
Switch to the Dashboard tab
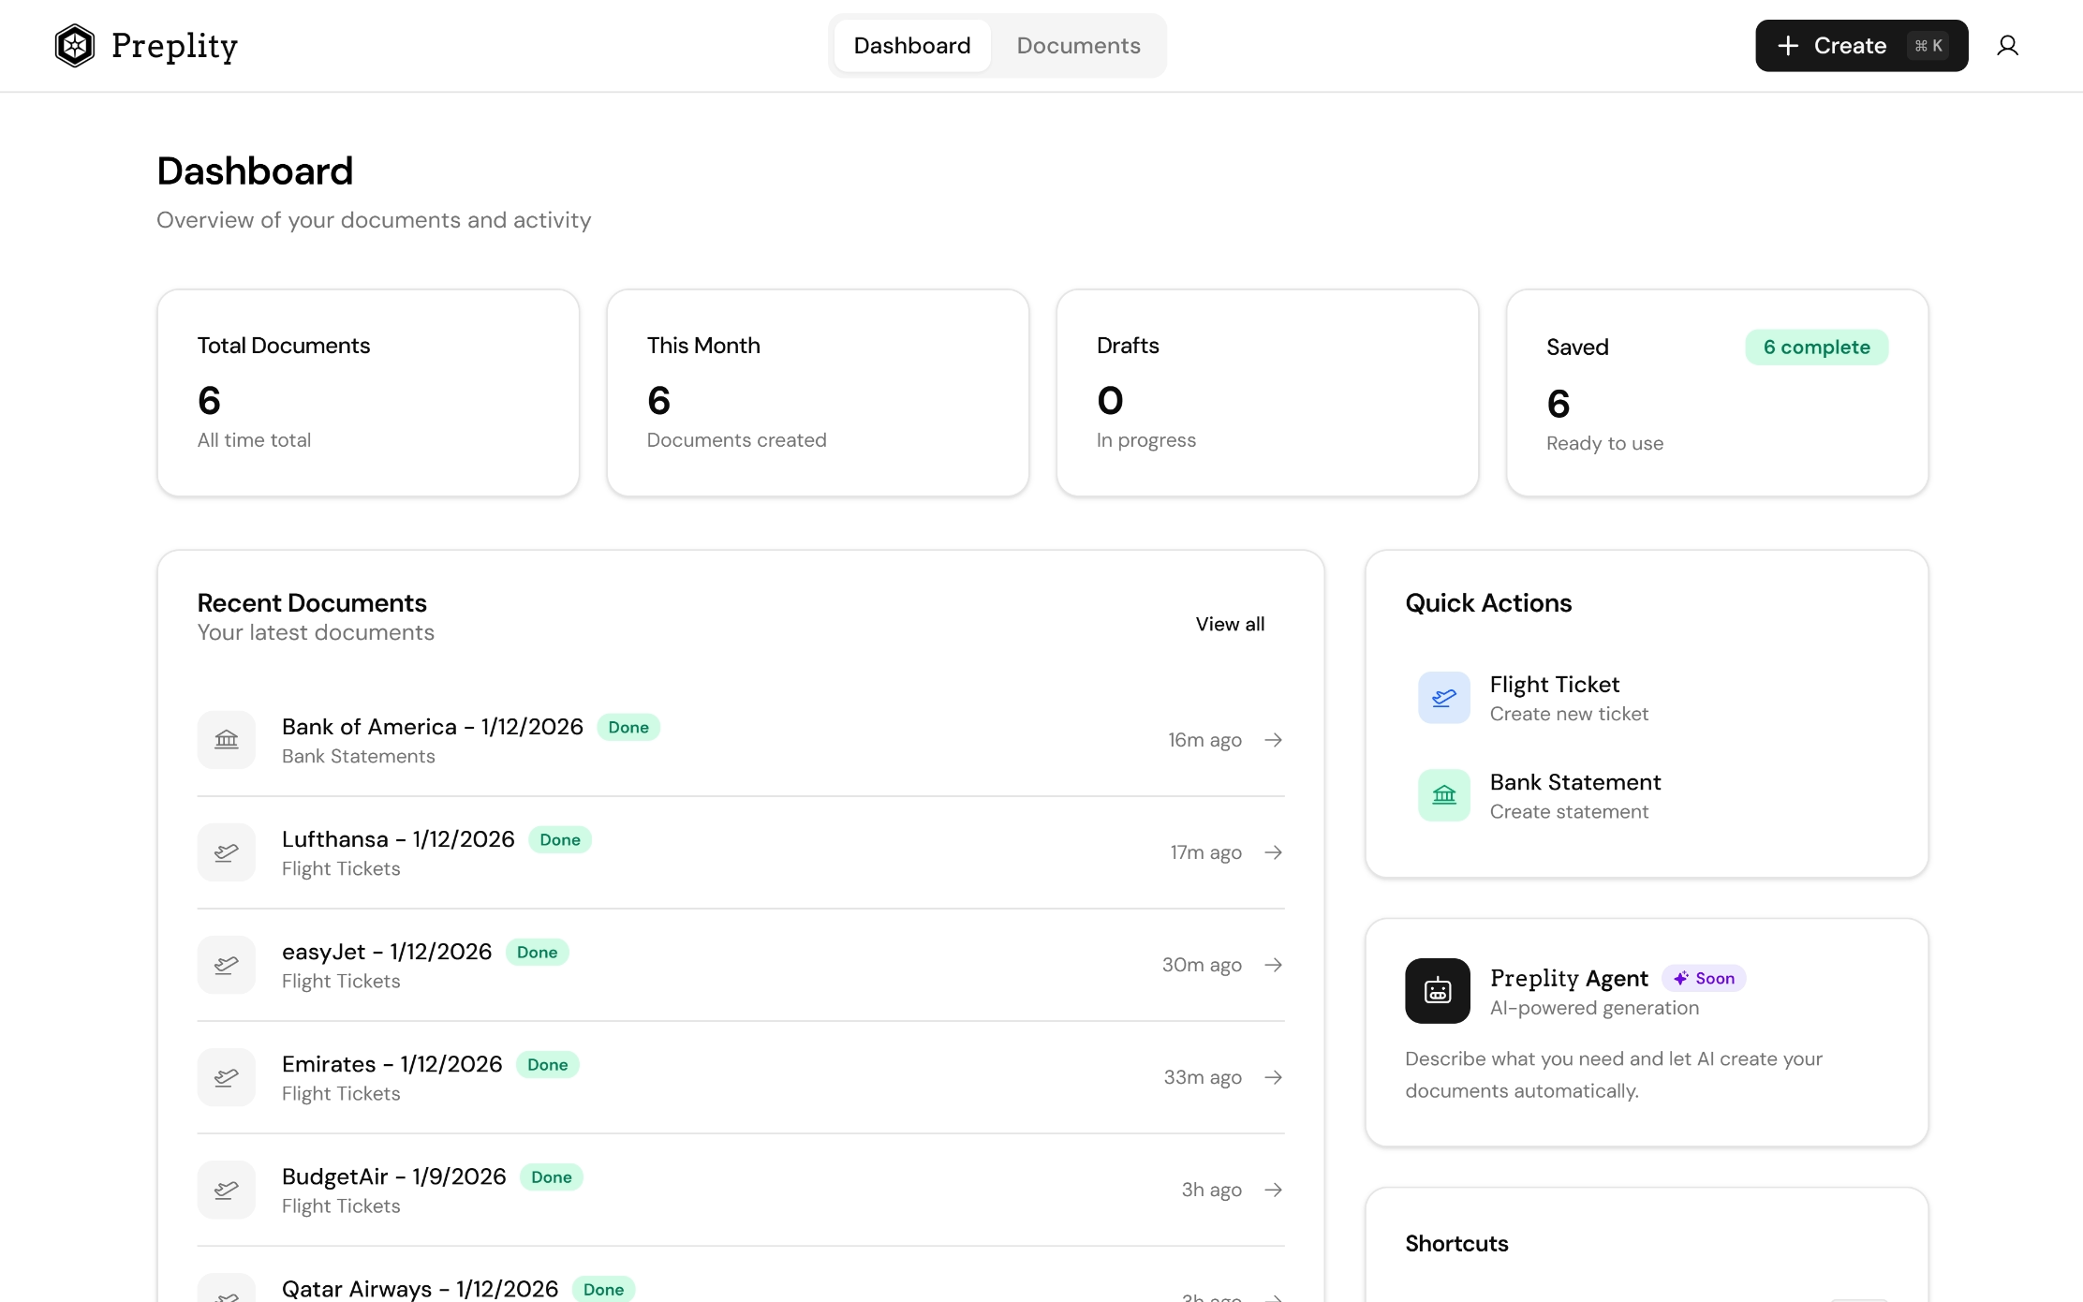(x=911, y=45)
